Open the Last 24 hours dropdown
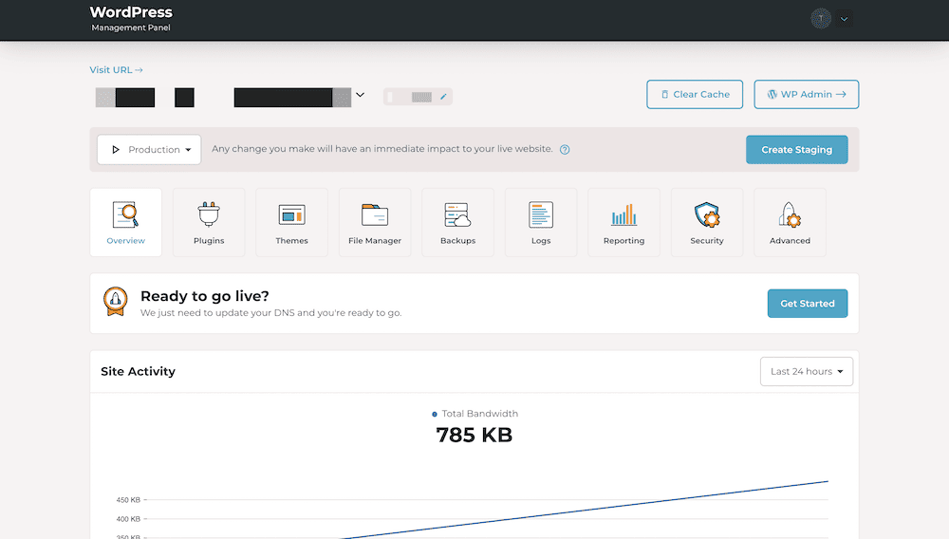This screenshot has width=949, height=539. (807, 372)
